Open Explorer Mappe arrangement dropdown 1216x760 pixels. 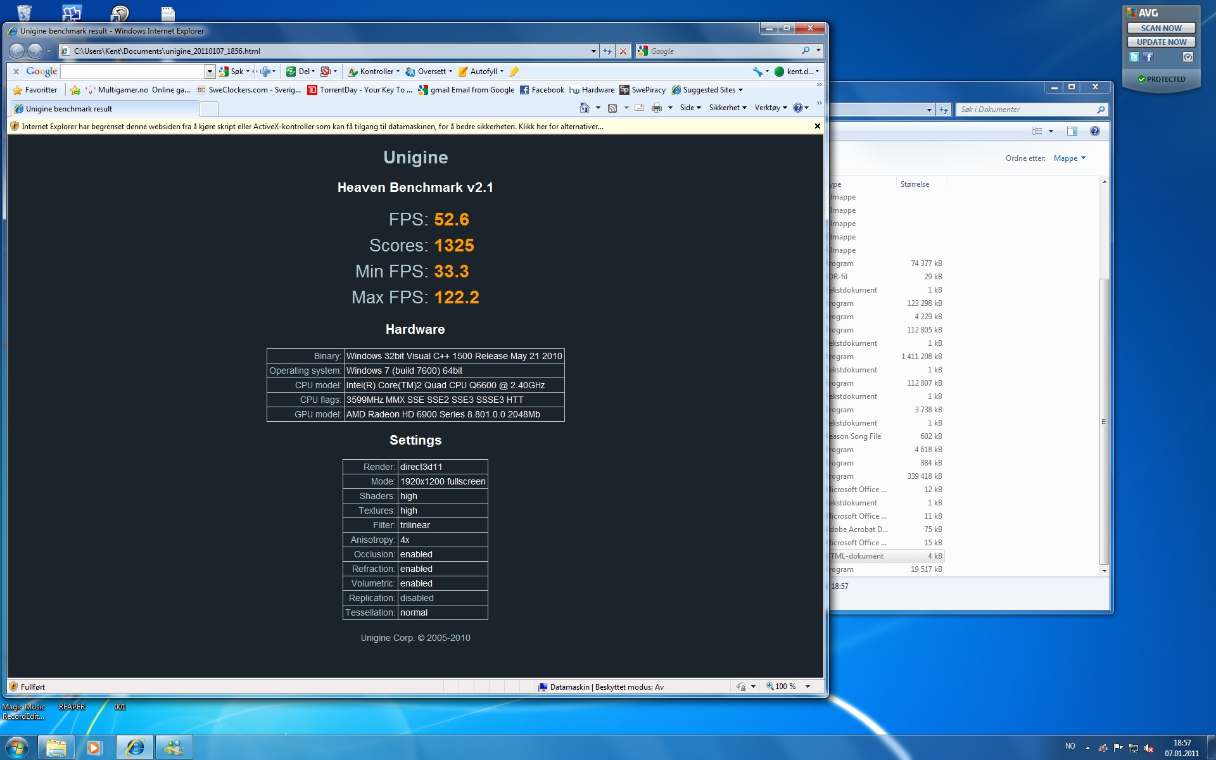[x=1070, y=158]
